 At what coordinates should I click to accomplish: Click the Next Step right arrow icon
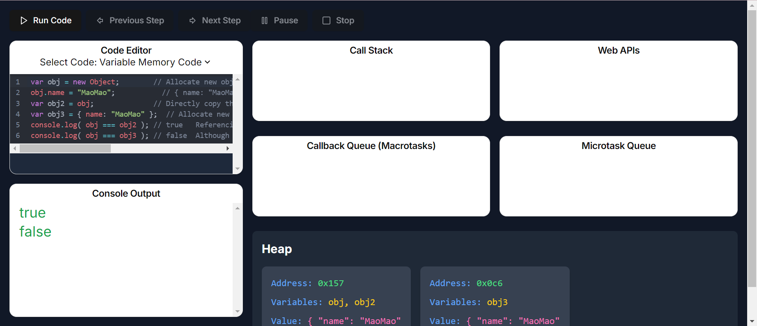click(x=192, y=20)
